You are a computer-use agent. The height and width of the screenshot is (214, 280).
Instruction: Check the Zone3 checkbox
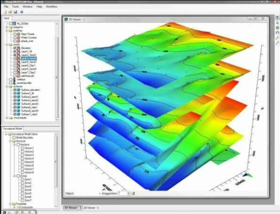pos(22,186)
